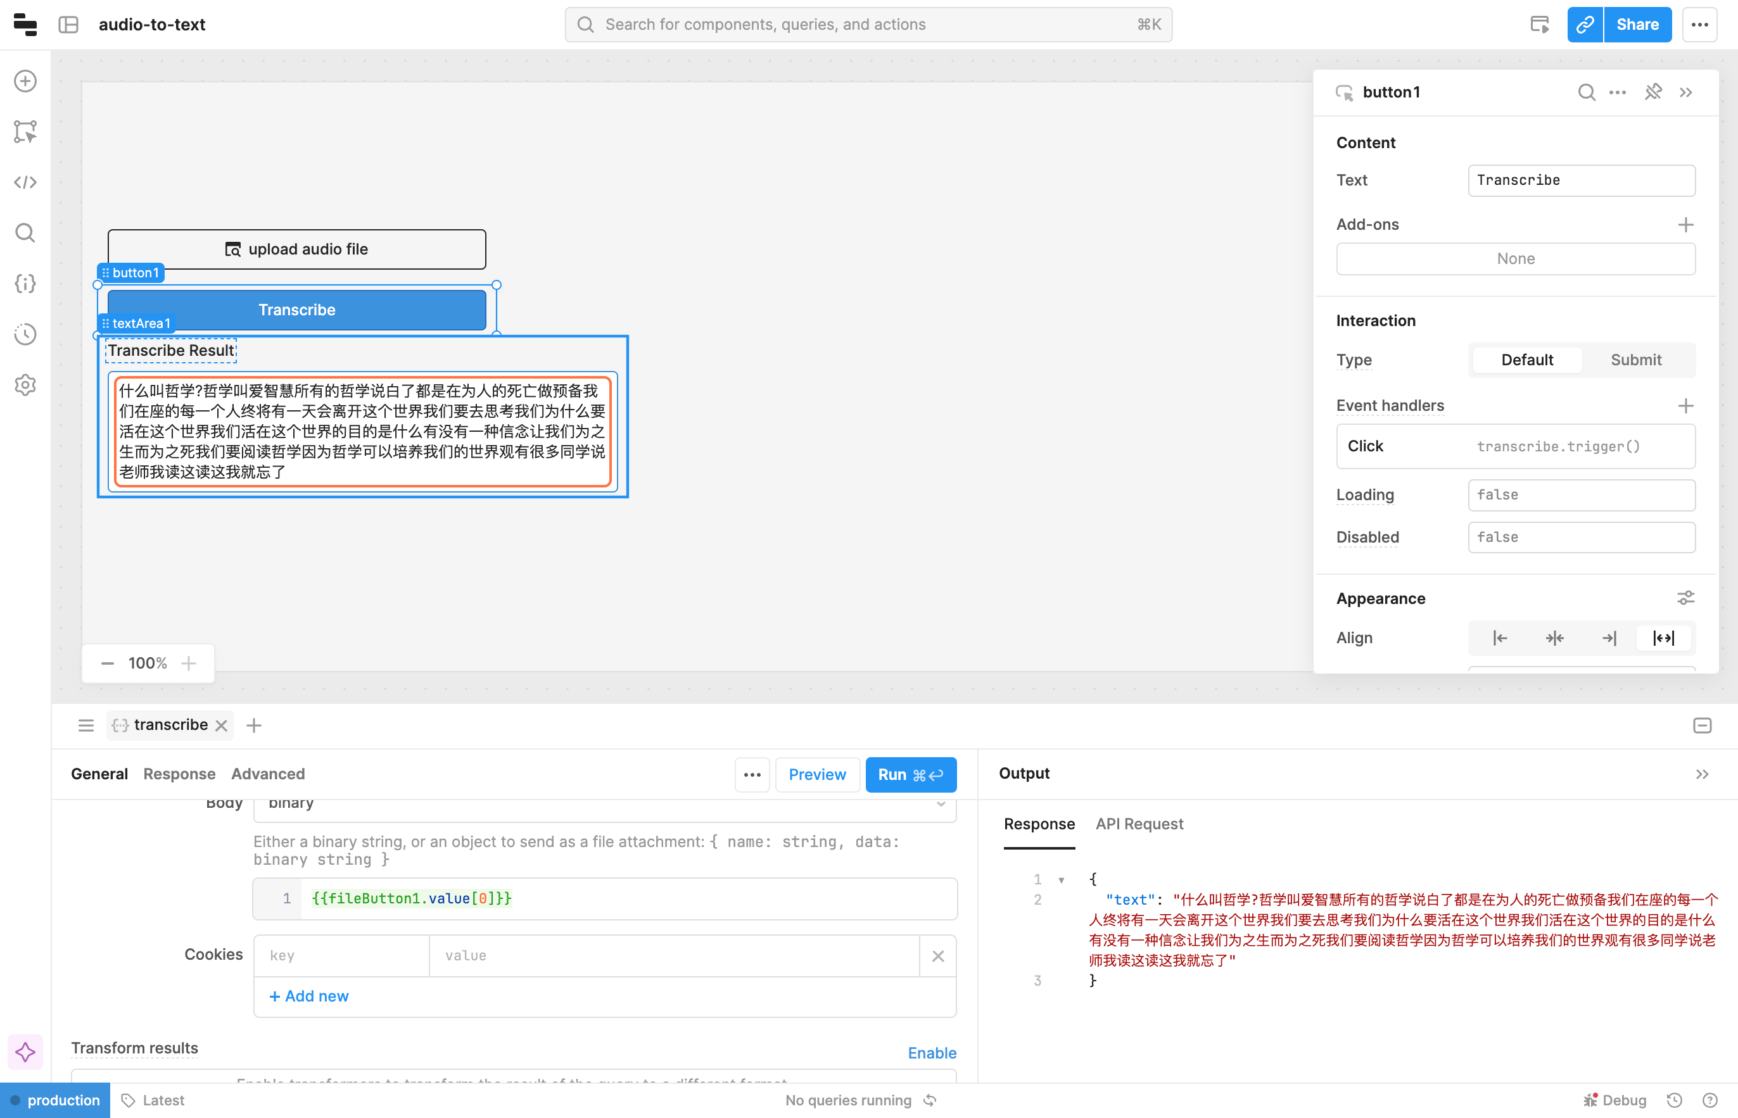The width and height of the screenshot is (1738, 1118).
Task: Click the button Text input field
Action: [1581, 180]
